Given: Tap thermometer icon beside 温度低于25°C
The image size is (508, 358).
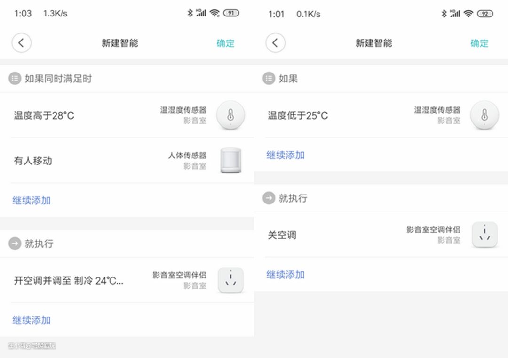Looking at the screenshot, I should [484, 115].
